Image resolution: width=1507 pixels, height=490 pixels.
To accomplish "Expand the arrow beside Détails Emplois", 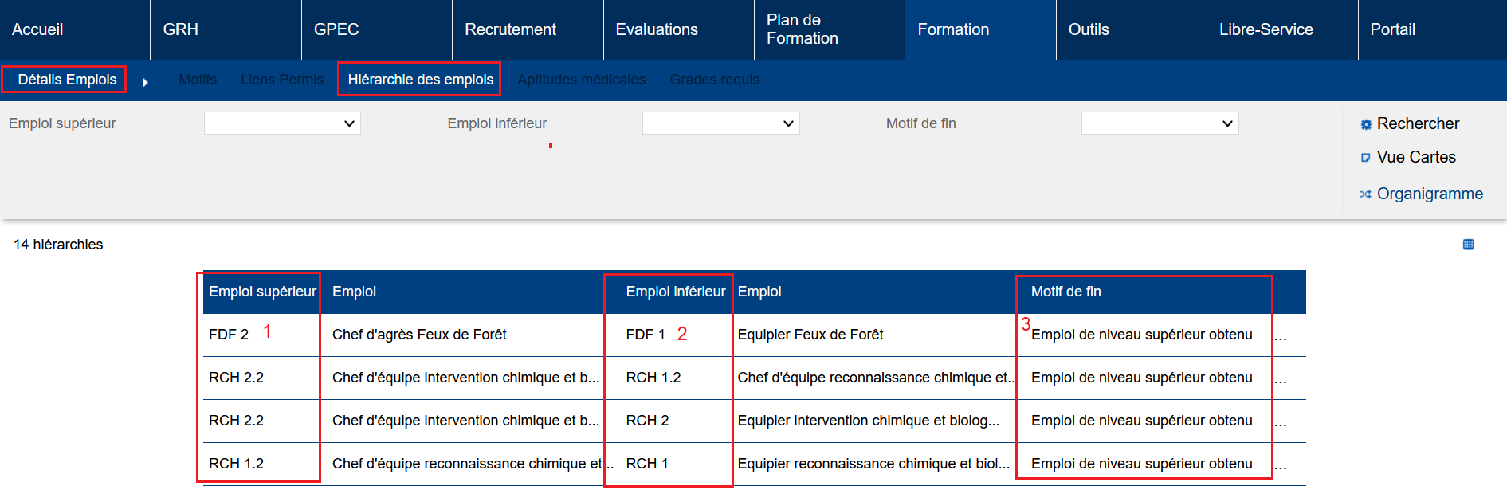I will pyautogui.click(x=145, y=82).
